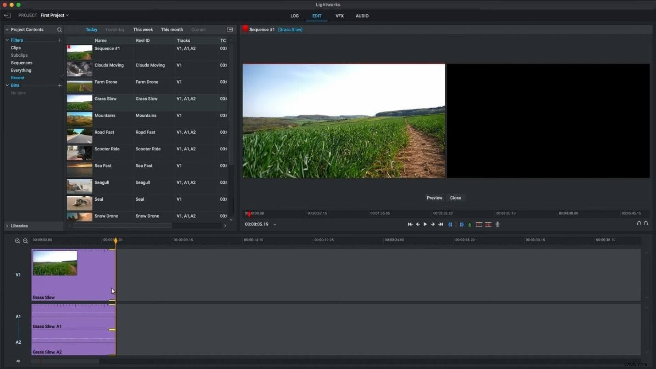
Task: Open the timecode dropdown next to 00:00:05.19
Action: (x=275, y=224)
